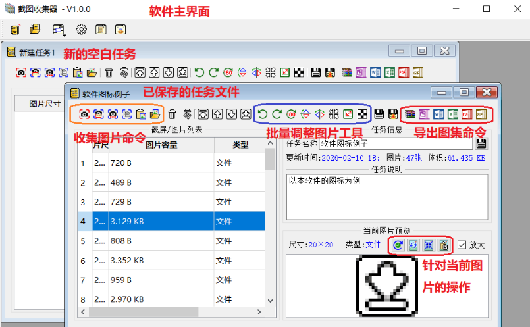Viewport: 530px width, 327px height.
Task: Click full-screen capture icon in 新建任务1 window
Action: 21,72
